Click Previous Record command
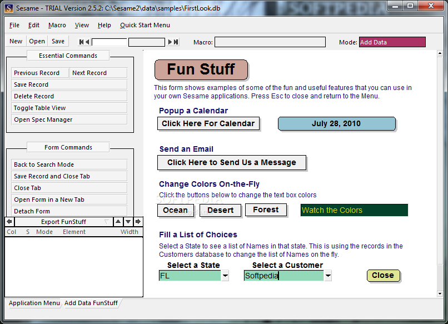Screen dimensions: 448x324 click(40, 73)
